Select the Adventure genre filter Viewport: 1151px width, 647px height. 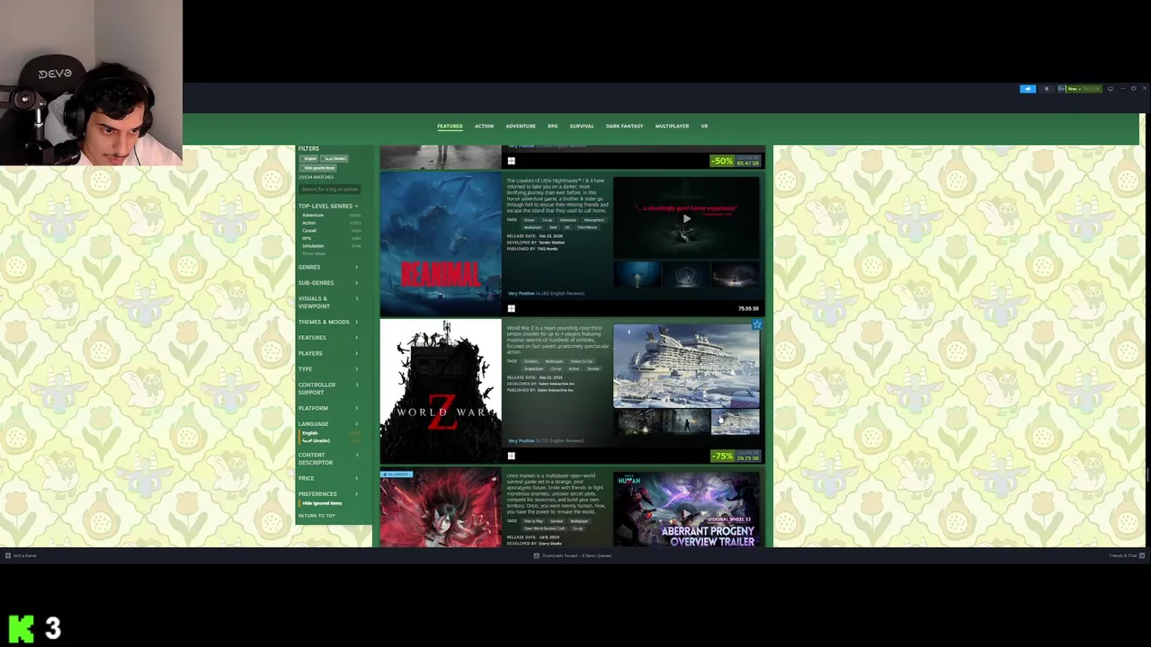point(330,216)
